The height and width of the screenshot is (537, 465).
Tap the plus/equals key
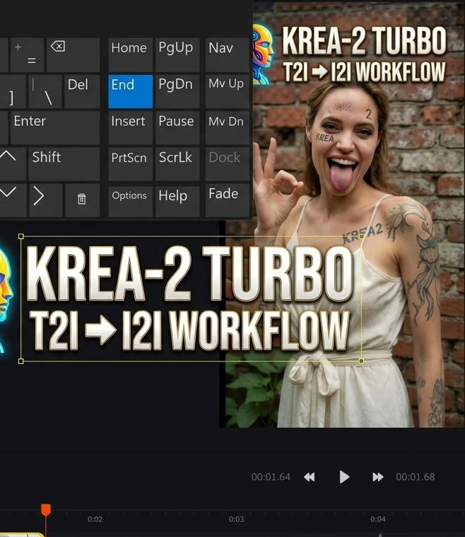(x=27, y=54)
